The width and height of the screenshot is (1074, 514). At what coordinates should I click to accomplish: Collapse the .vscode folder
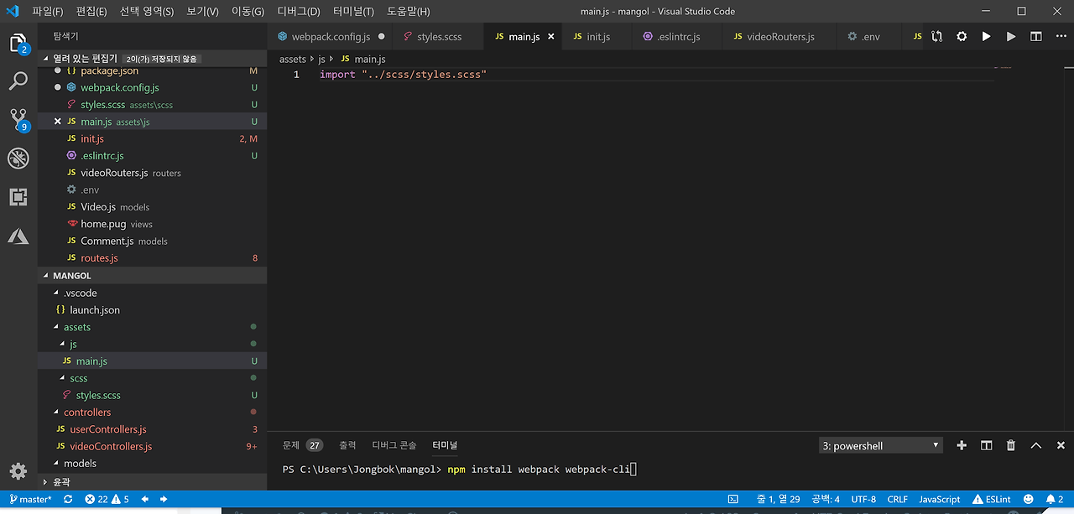[x=152, y=293]
